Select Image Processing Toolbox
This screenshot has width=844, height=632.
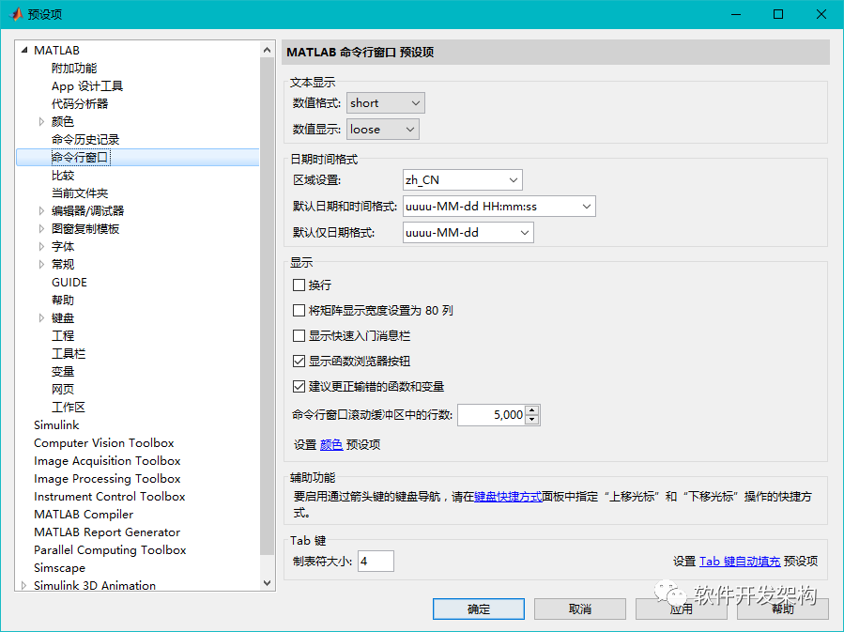107,478
